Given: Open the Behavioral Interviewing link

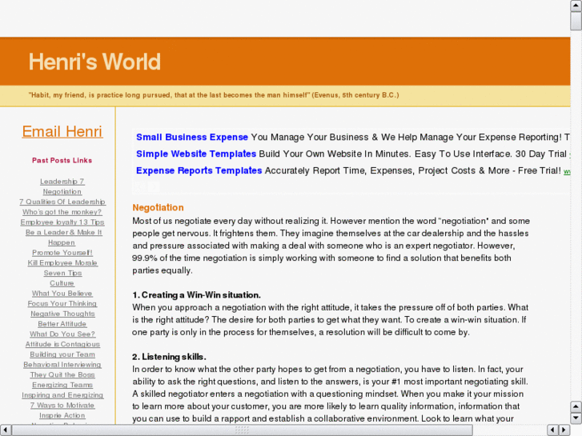Looking at the screenshot, I should click(x=62, y=364).
